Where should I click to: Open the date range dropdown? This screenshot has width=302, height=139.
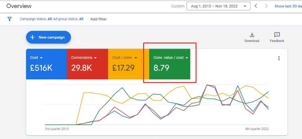[218, 6]
